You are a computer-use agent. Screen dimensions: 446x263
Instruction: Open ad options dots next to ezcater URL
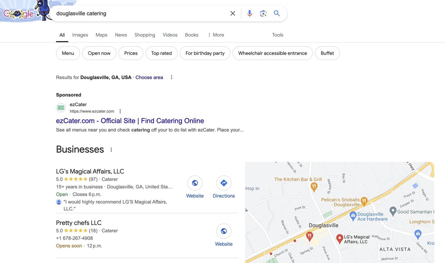point(120,111)
